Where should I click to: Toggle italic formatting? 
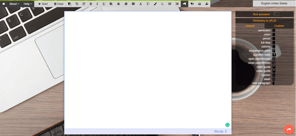[97, 4]
